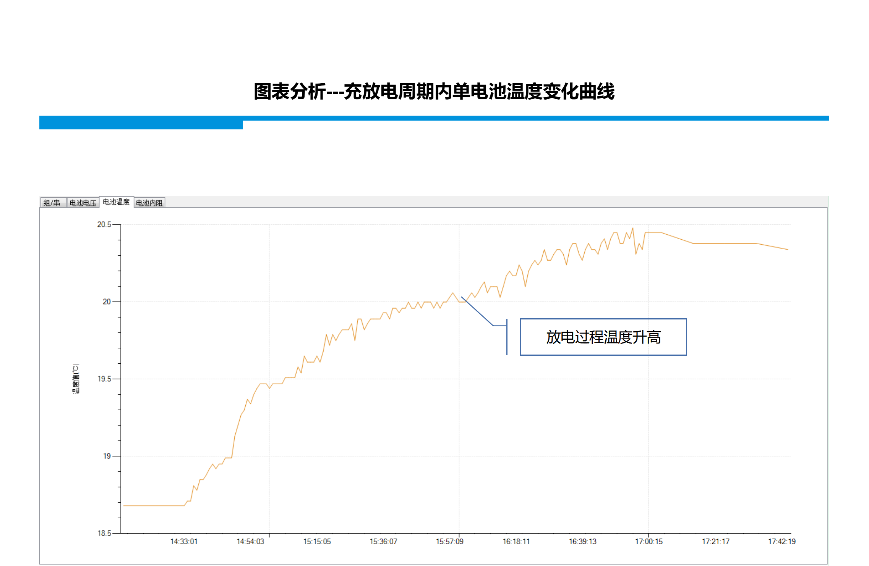Viewport: 869px width, 566px height.
Task: Click the 20.5 temperature axis label
Action: (104, 224)
